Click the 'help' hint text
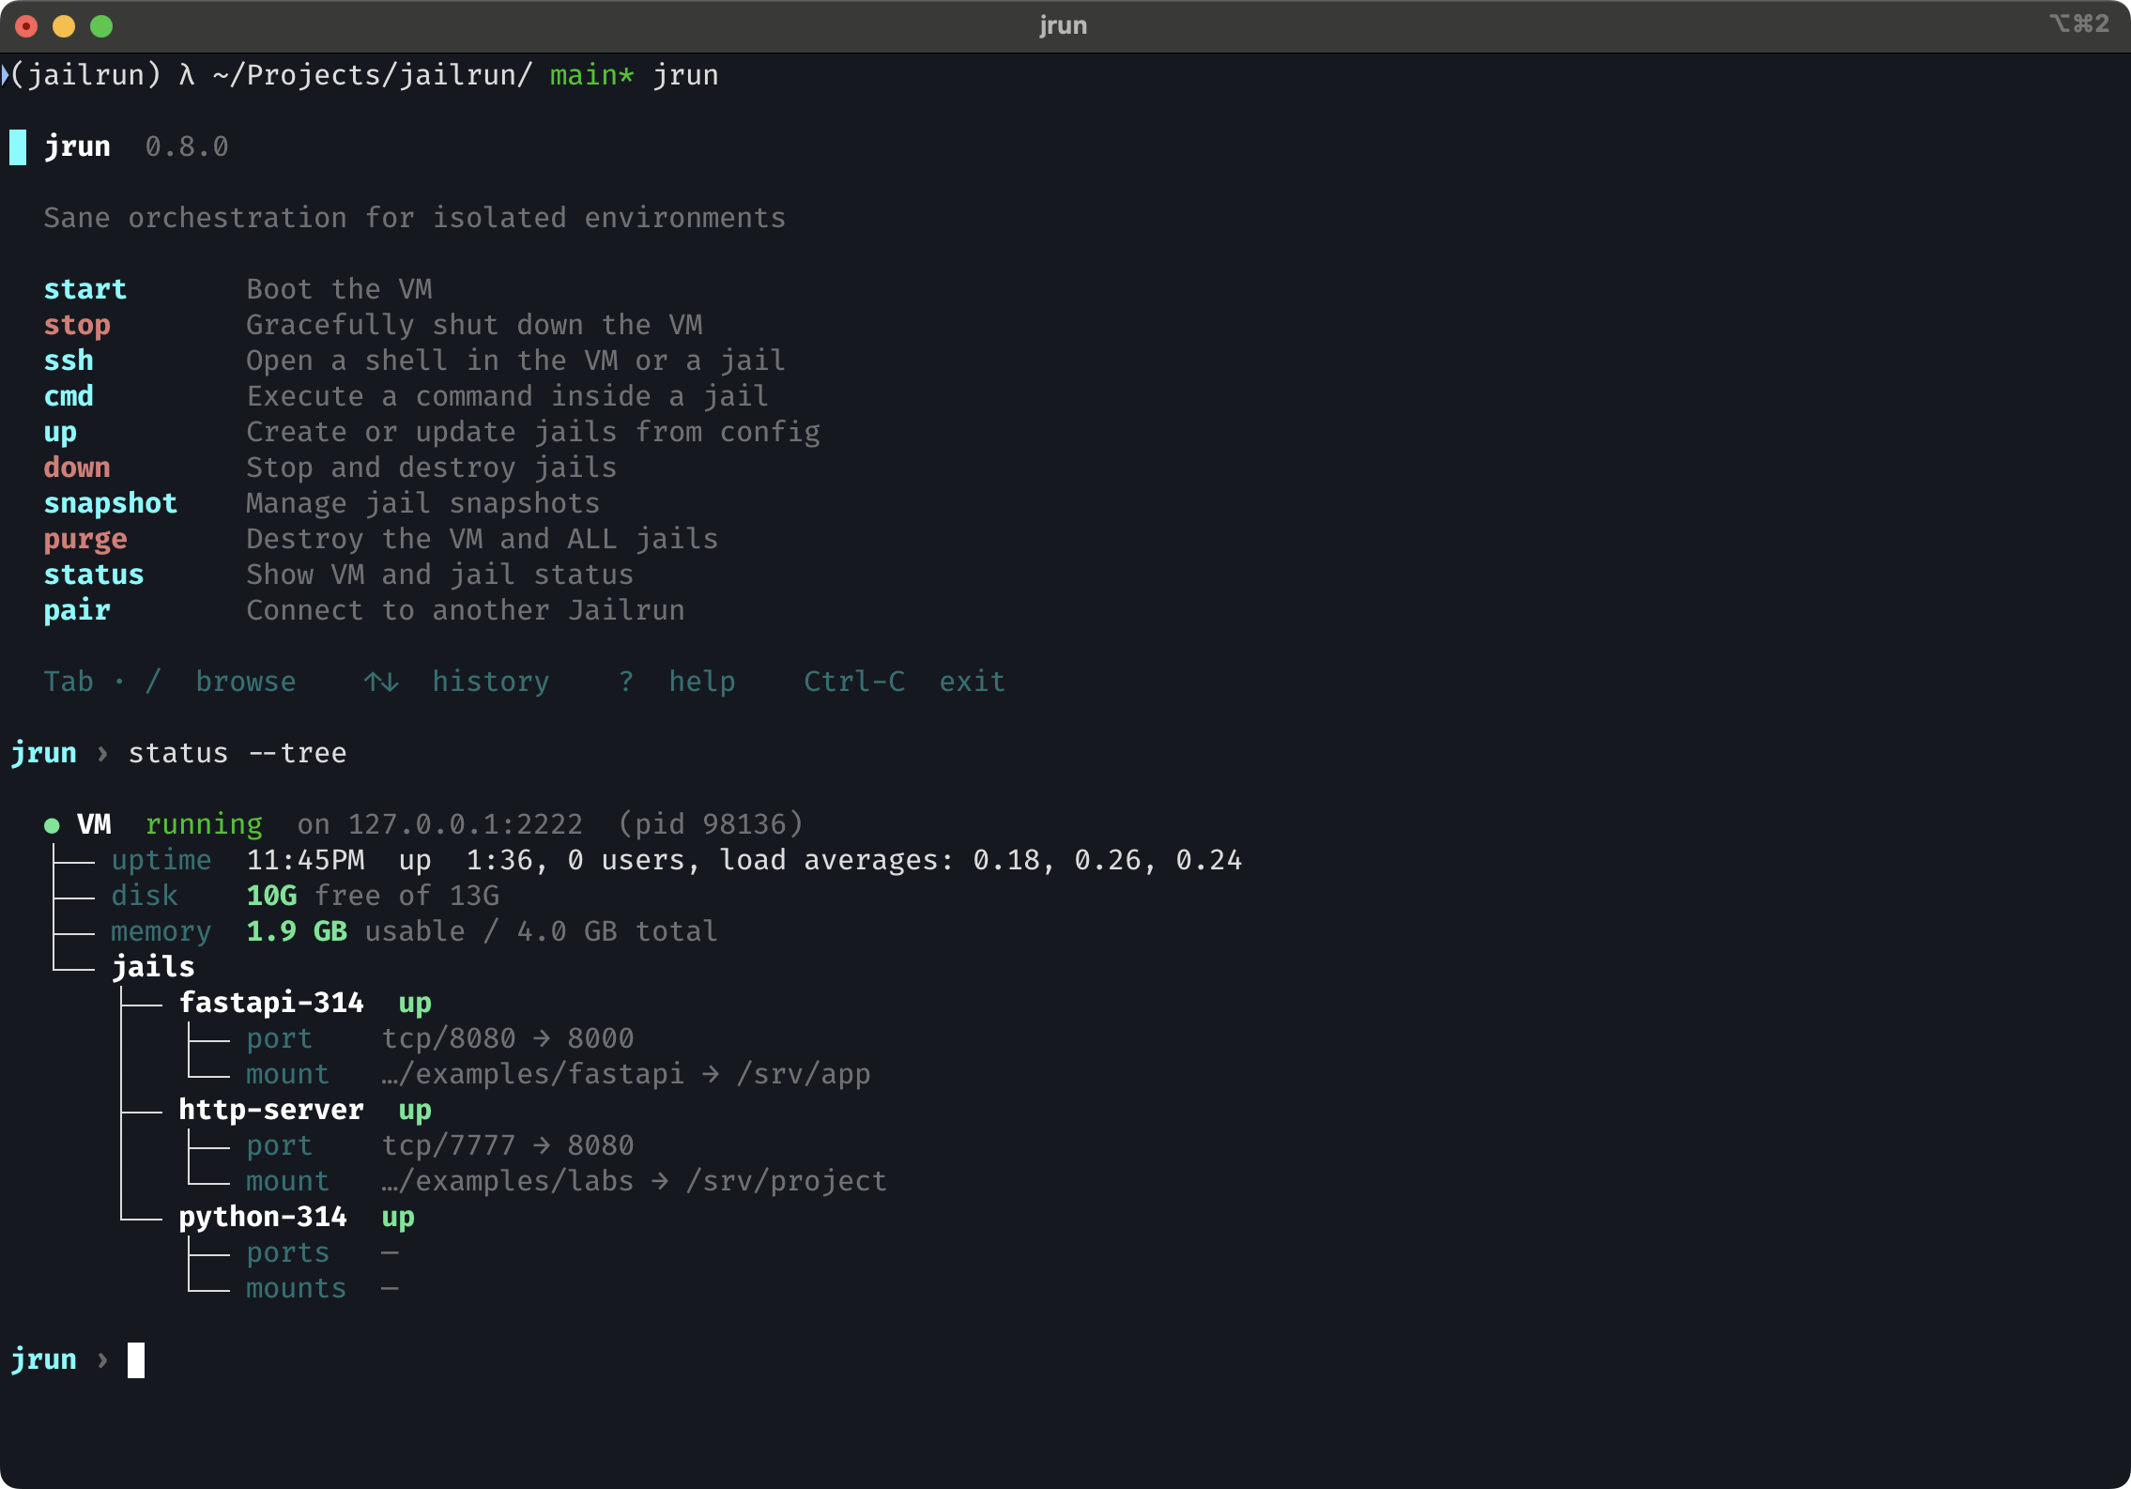 click(x=702, y=682)
